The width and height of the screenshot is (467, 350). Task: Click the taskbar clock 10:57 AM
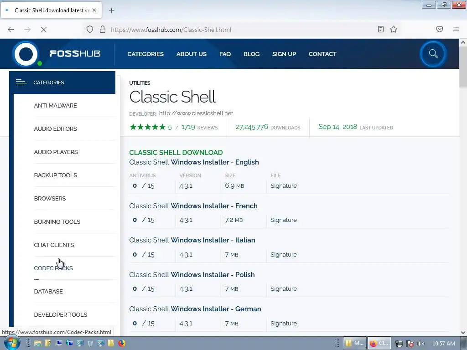pos(443,344)
